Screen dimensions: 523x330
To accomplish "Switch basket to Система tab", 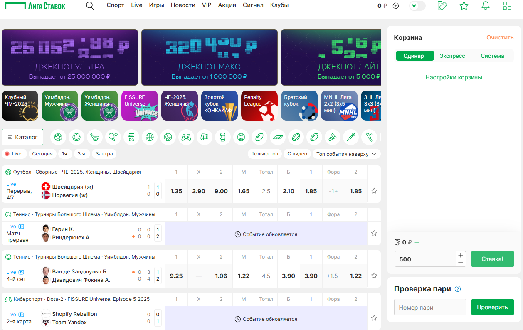I will [492, 56].
